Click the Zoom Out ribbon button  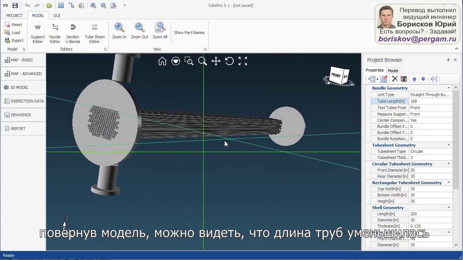tap(140, 31)
